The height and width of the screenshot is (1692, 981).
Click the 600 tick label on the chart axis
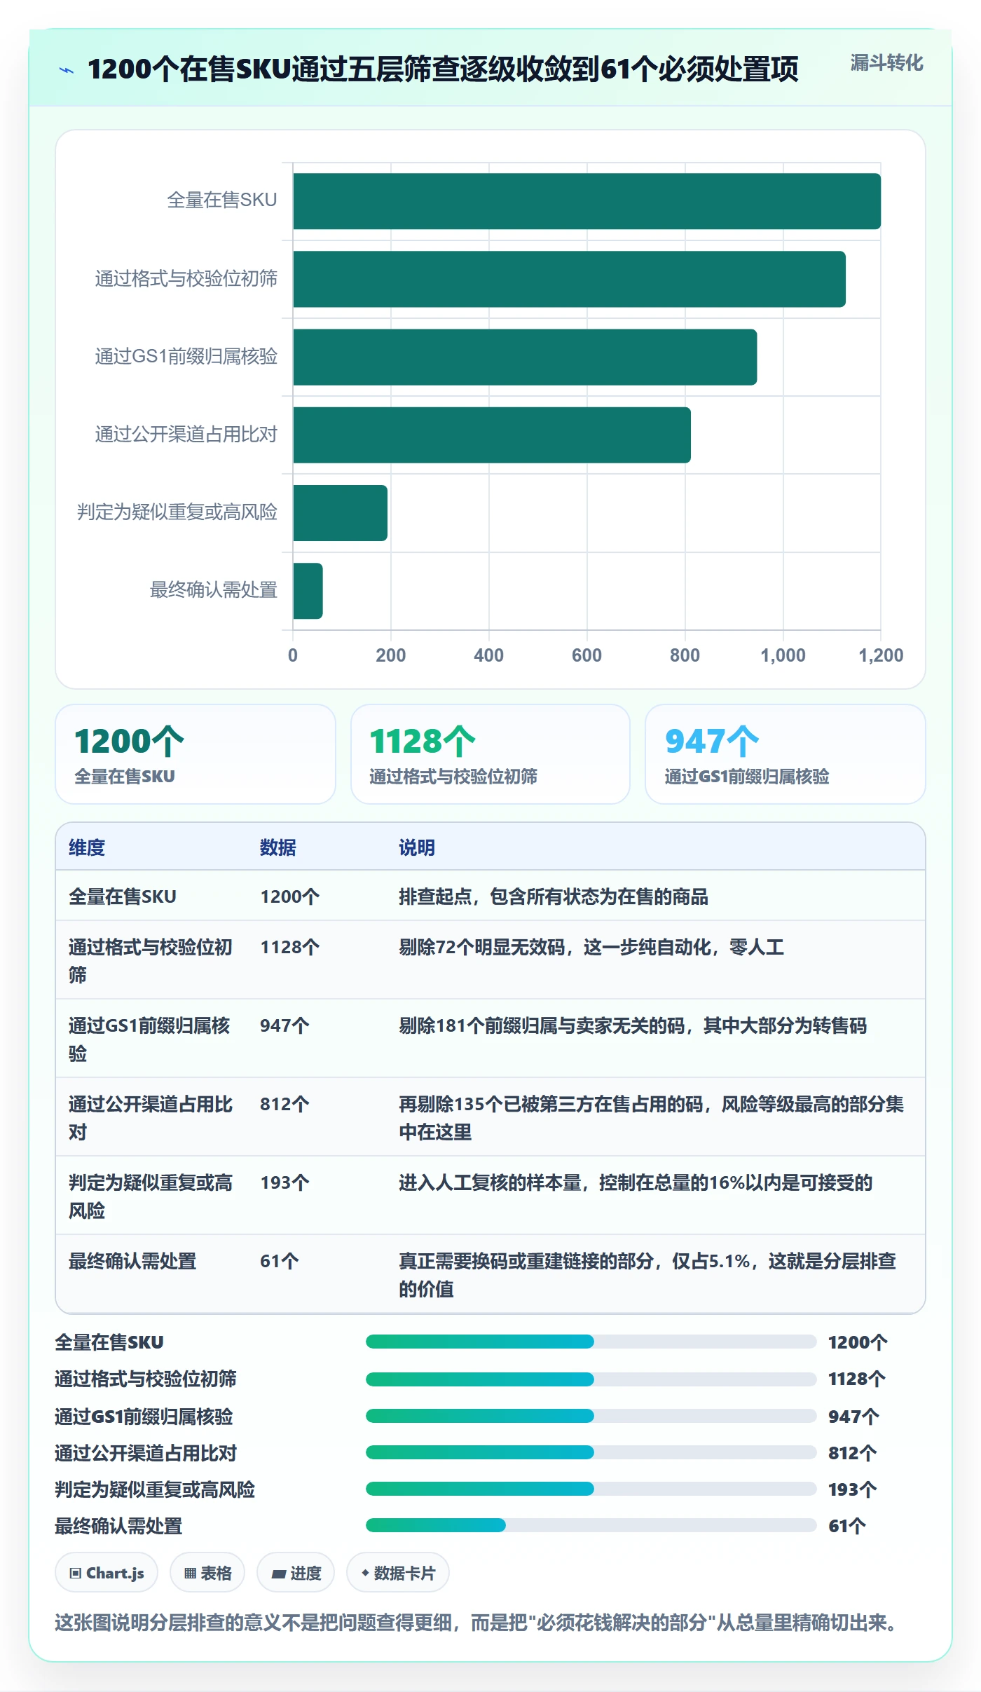pos(586,655)
